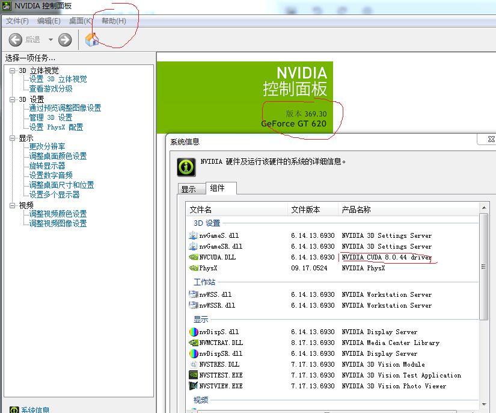Collapse the 3D 设置 tree branch

(13, 99)
